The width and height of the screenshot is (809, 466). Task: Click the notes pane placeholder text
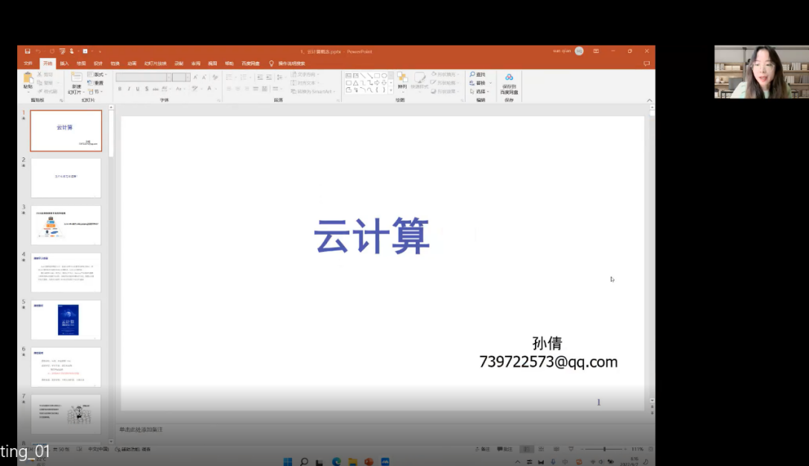[x=141, y=429]
